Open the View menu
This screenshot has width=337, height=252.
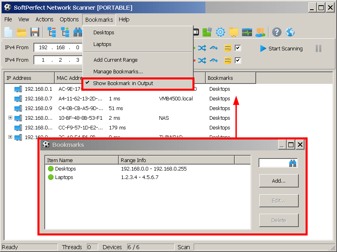[x=23, y=19]
